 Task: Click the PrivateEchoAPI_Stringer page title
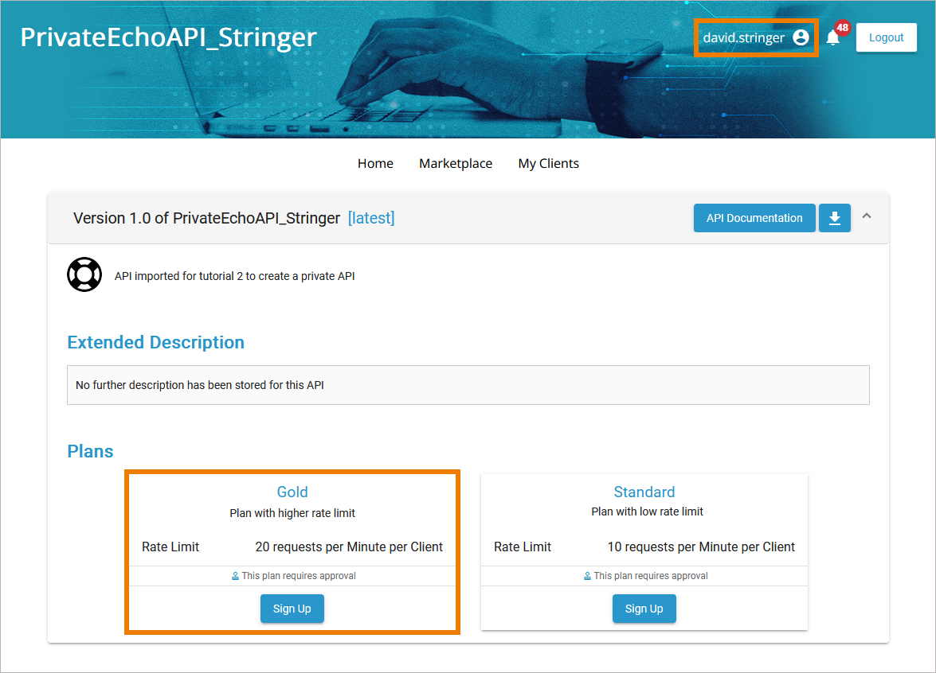[169, 37]
